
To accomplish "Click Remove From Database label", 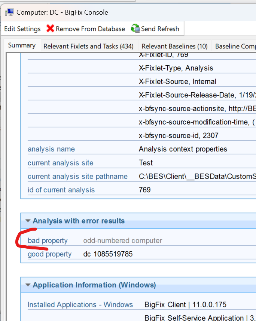I will (x=90, y=29).
